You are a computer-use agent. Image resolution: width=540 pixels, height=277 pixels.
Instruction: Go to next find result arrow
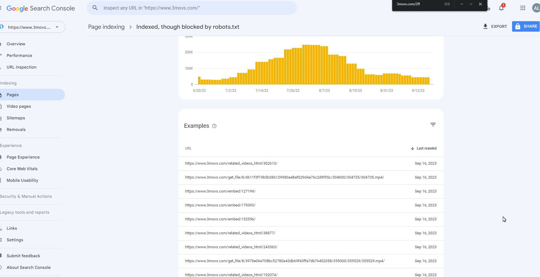click(471, 4)
